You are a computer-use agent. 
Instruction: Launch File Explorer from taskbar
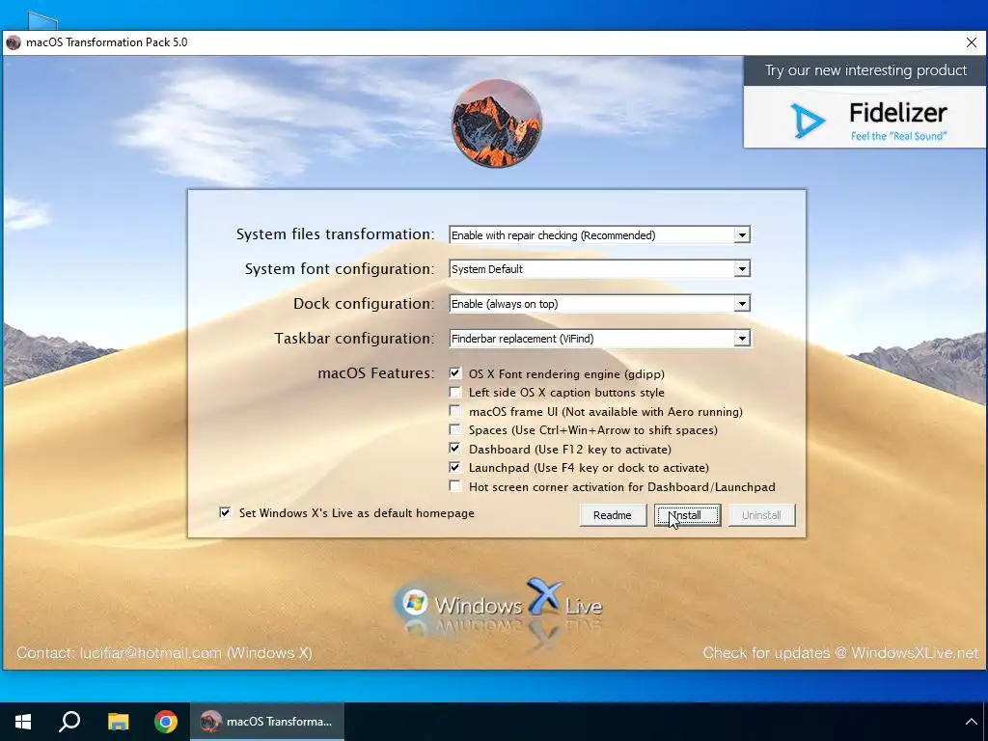(118, 722)
